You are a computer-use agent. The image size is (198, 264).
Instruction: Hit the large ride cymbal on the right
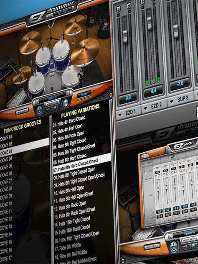[85, 52]
